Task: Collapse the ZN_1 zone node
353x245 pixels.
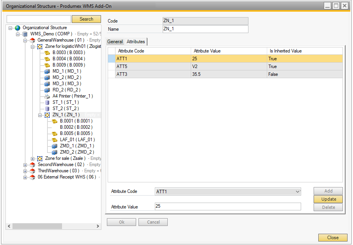Action: (x=40, y=115)
